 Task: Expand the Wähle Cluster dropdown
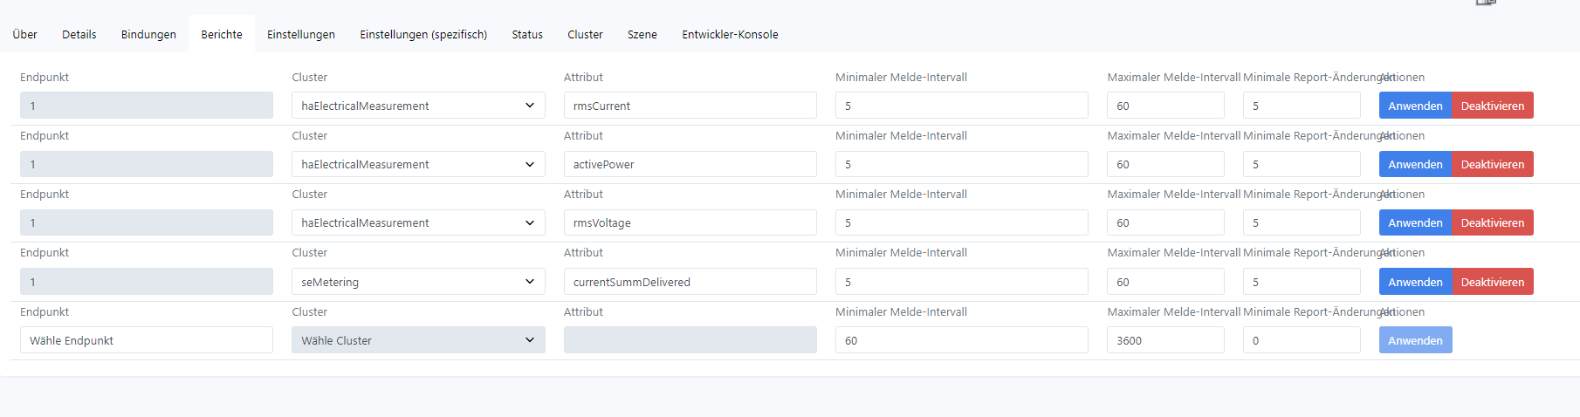coord(418,340)
